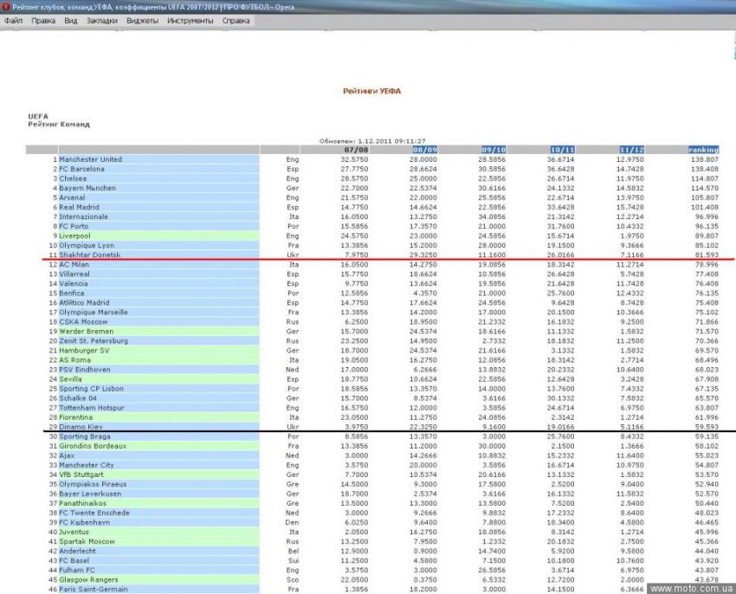Open the Файл menu

click(x=14, y=21)
